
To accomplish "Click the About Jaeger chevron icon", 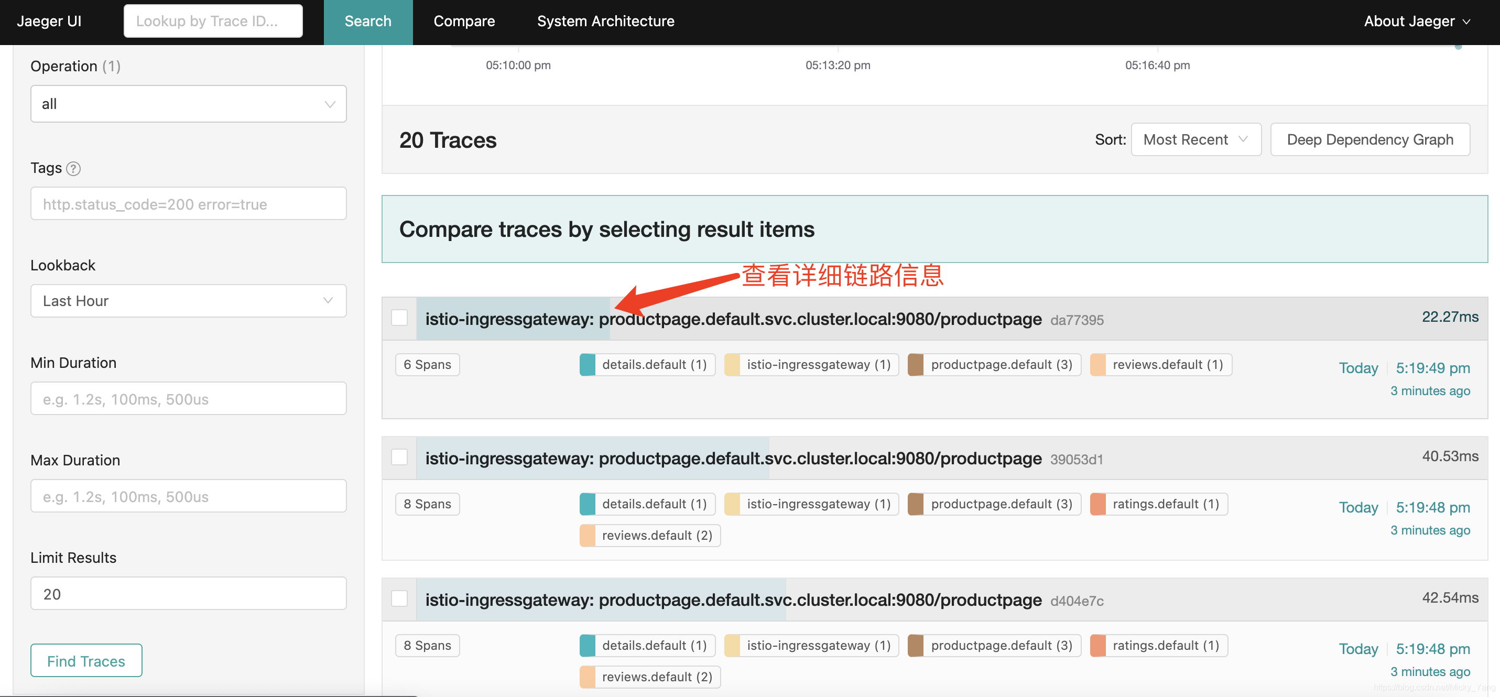I will coord(1466,21).
